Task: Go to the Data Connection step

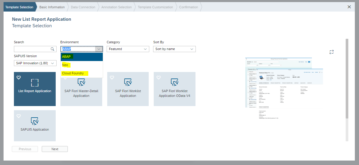Action: click(x=83, y=7)
